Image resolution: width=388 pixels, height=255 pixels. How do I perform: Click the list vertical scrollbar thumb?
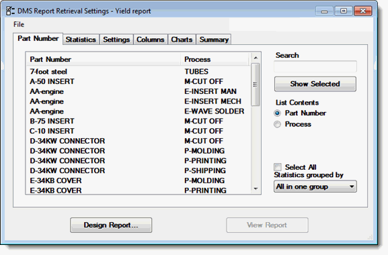pyautogui.click(x=256, y=85)
